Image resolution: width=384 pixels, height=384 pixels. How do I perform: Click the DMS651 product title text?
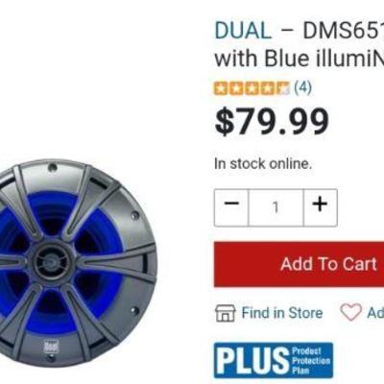(344, 31)
